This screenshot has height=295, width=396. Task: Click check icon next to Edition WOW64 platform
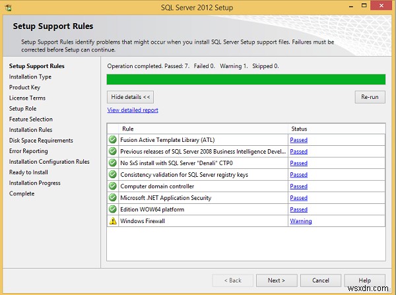pyautogui.click(x=113, y=209)
